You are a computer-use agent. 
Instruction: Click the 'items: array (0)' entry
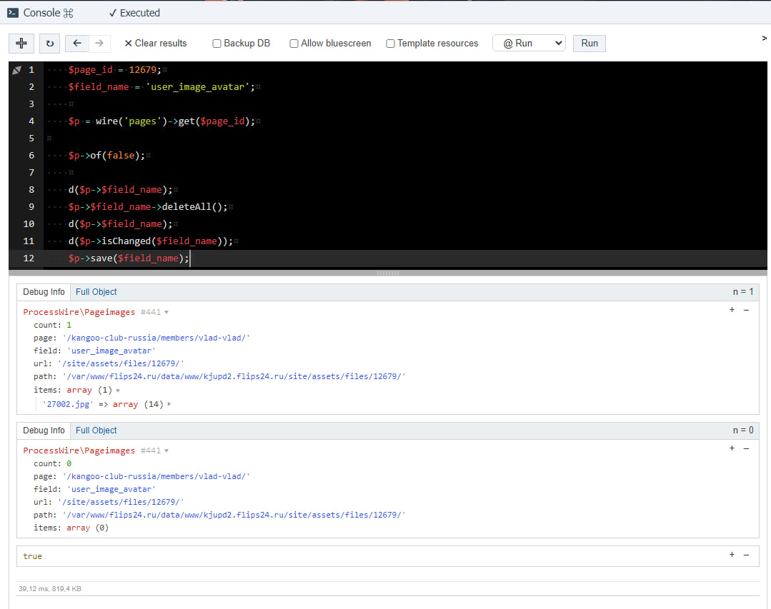point(71,528)
